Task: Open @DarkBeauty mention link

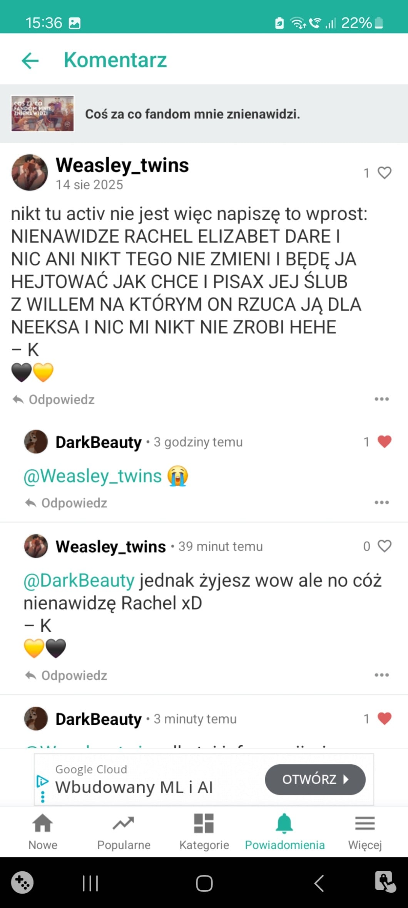Action: point(79,580)
